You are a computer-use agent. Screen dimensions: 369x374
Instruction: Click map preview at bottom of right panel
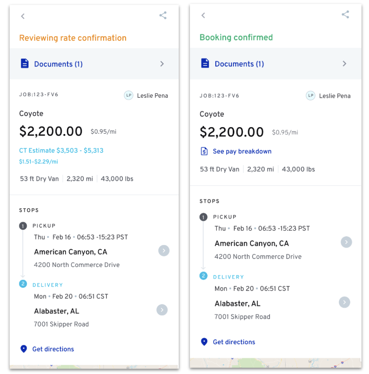click(x=275, y=362)
